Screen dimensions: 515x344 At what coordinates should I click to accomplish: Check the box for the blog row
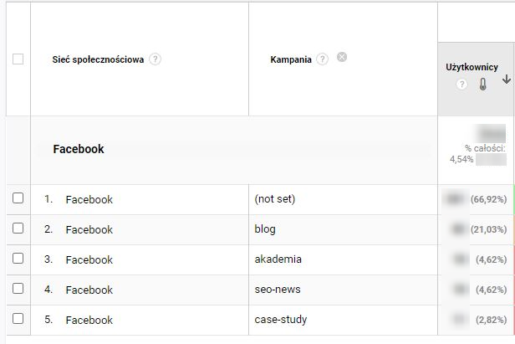pyautogui.click(x=18, y=228)
